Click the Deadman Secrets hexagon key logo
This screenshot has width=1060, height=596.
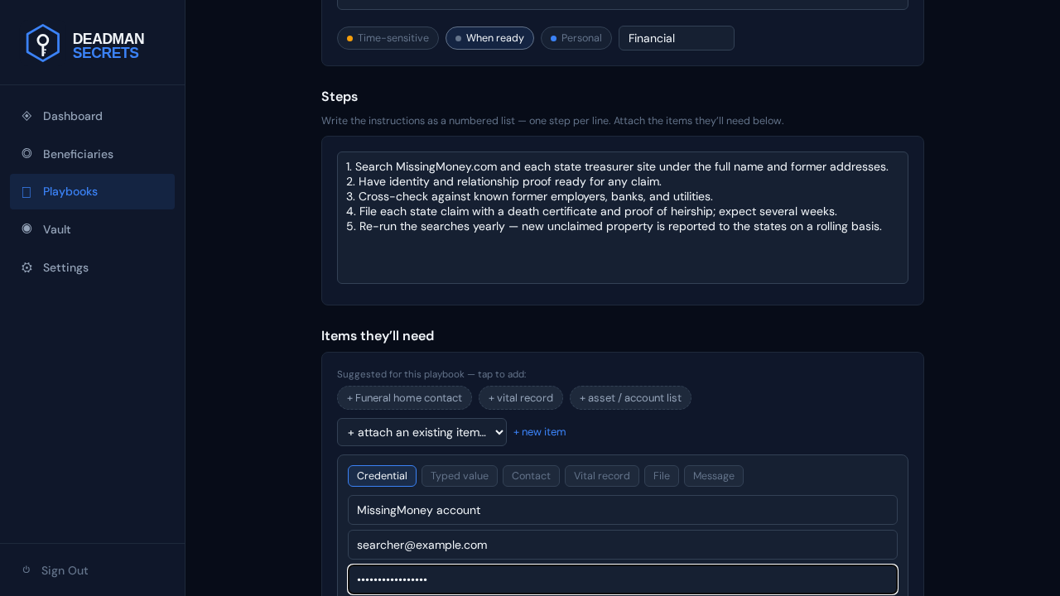[x=43, y=43]
